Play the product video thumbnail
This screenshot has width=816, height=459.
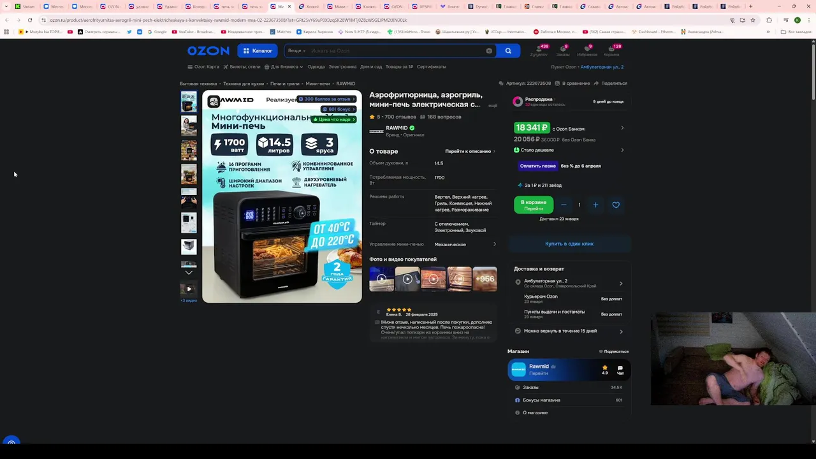[x=189, y=289]
